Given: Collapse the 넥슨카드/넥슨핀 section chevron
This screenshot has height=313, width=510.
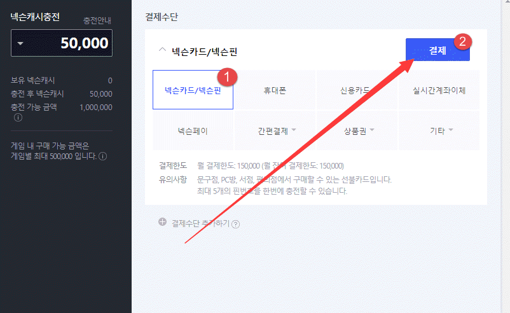Looking at the screenshot, I should pos(162,50).
